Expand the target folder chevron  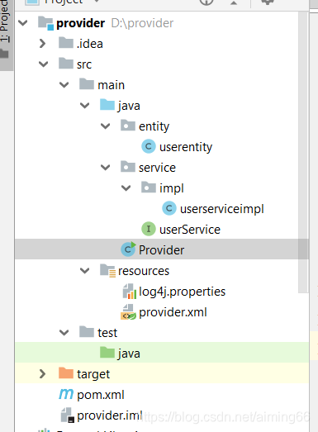pos(42,374)
